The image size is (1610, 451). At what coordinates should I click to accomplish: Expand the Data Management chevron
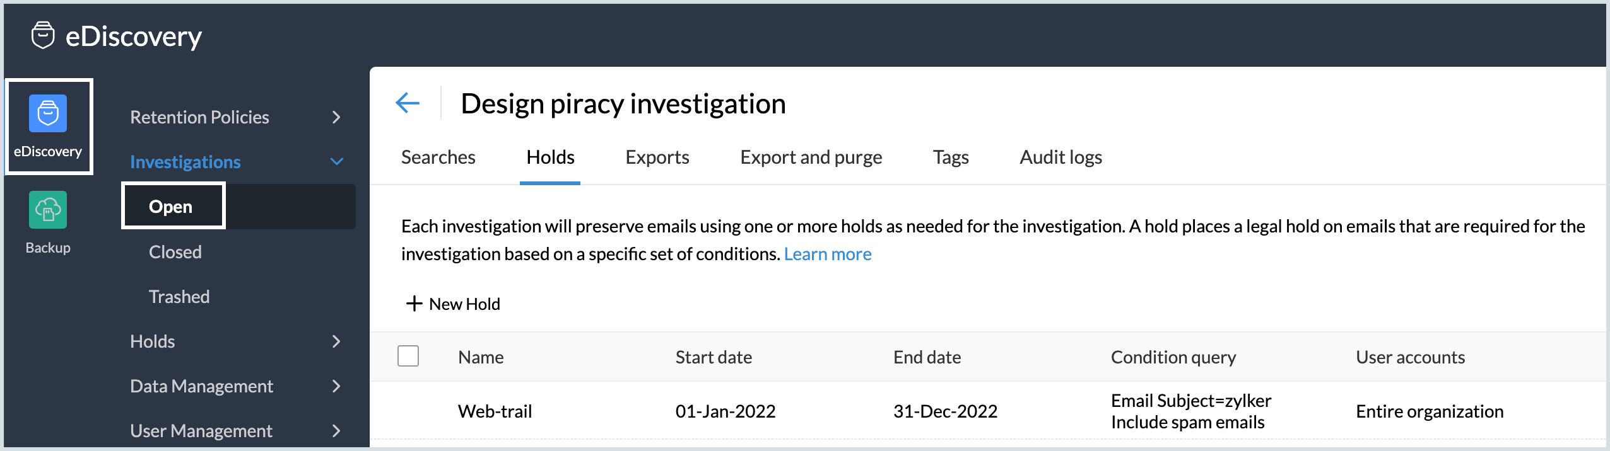[x=336, y=386]
